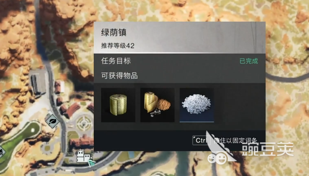The image size is (309, 176).
Task: Click the 已完成 status label
Action: pos(249,61)
